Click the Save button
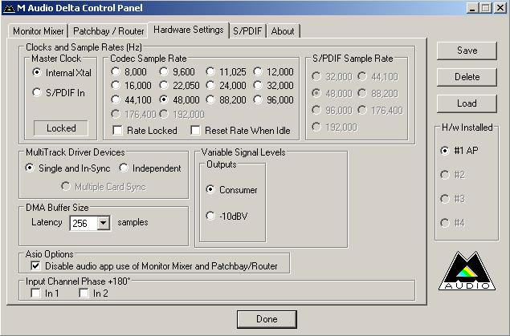Image resolution: width=510 pixels, height=336 pixels. (x=467, y=51)
